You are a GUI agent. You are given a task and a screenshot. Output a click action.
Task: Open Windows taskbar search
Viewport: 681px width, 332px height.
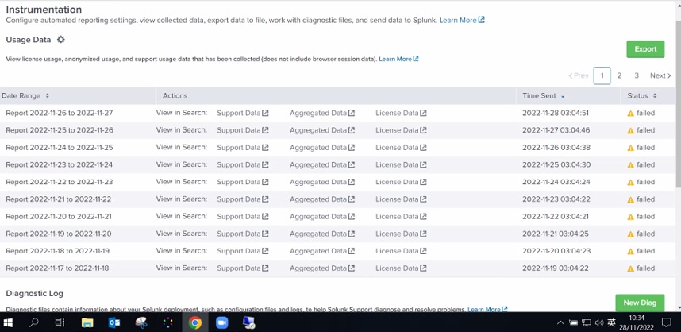tap(33, 322)
